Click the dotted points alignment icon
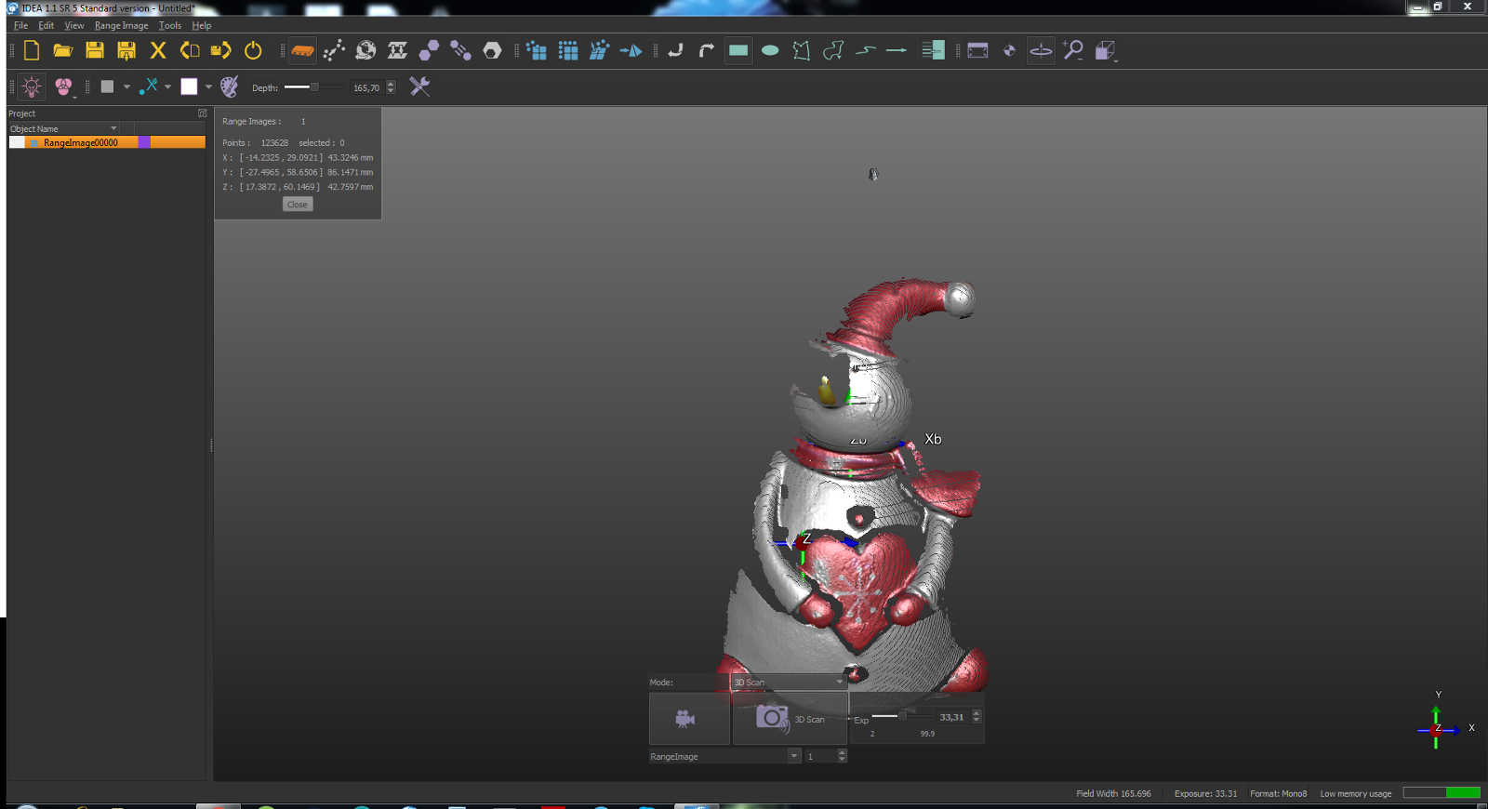This screenshot has width=1488, height=809. tap(334, 50)
